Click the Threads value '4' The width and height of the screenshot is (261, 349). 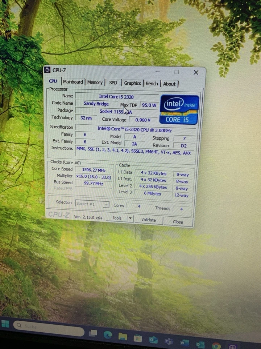(181, 209)
